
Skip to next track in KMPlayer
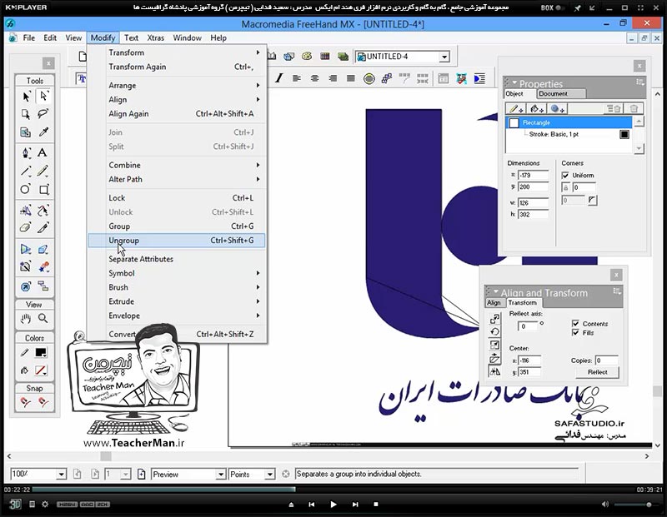click(x=355, y=505)
